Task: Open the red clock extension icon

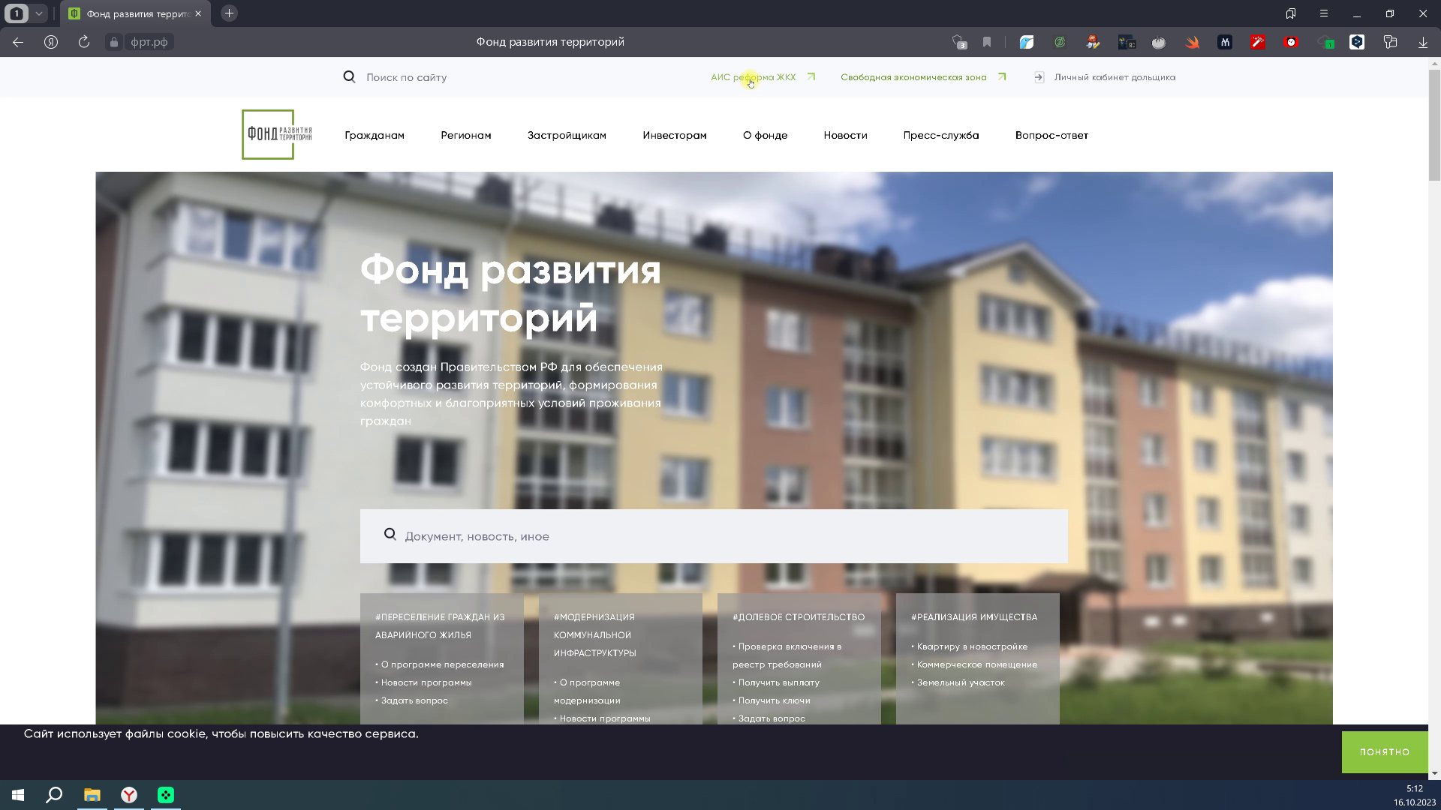Action: pos(1292,42)
